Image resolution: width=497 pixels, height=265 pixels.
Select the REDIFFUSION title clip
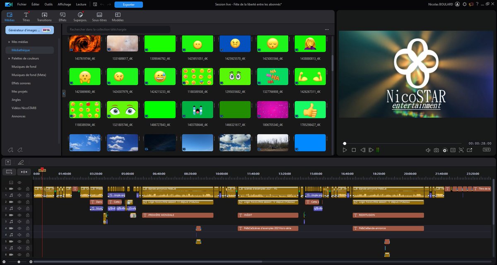point(388,215)
